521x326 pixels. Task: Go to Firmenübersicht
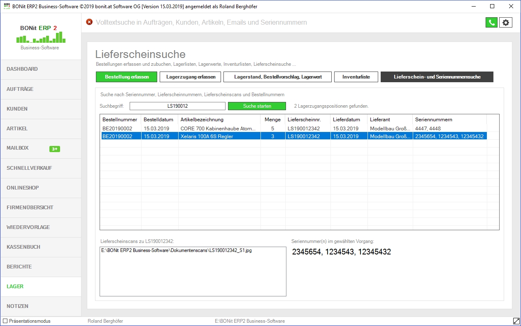click(40, 208)
